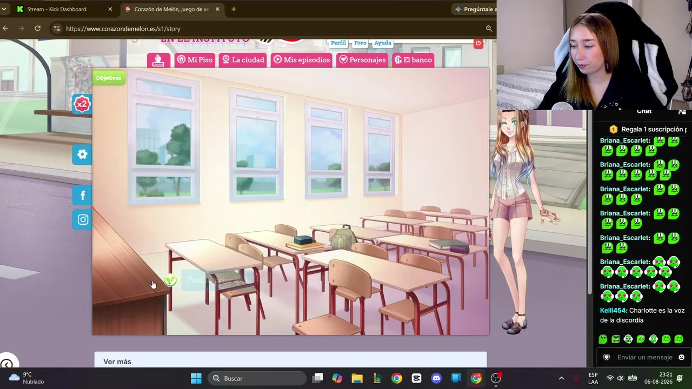
Task: Open the Mi Piso menu
Action: (x=195, y=60)
